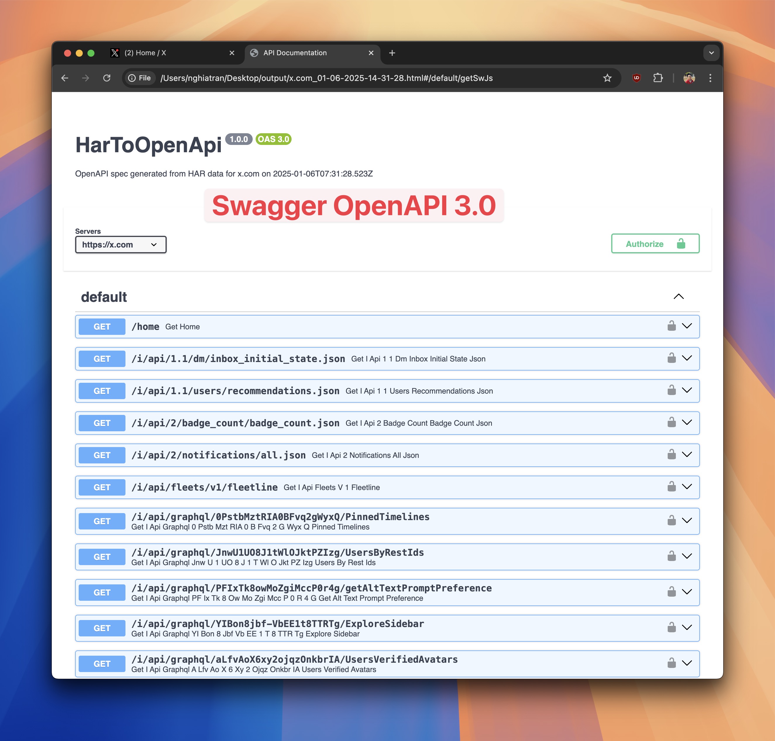Screen dimensions: 775x741
Task: Click lock icon on getAltTextPromptPreference row
Action: click(x=671, y=591)
